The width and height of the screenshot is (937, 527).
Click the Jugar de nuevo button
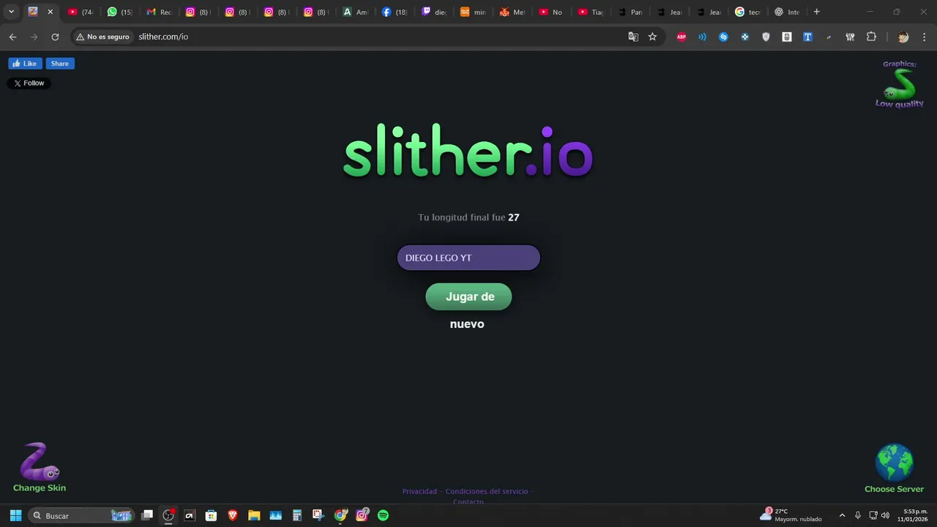468,296
